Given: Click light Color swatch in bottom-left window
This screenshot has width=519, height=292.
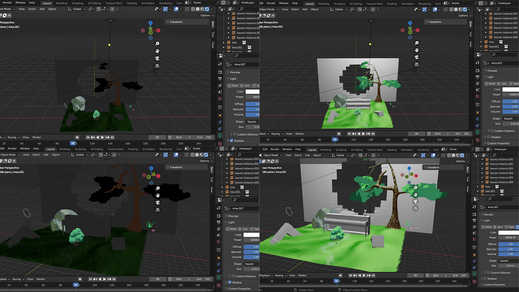Looking at the screenshot, I should [x=251, y=235].
